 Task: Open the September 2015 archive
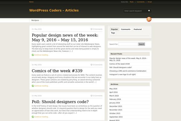point(116,117)
